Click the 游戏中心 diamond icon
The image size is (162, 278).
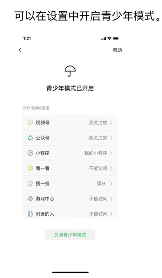[30, 199]
